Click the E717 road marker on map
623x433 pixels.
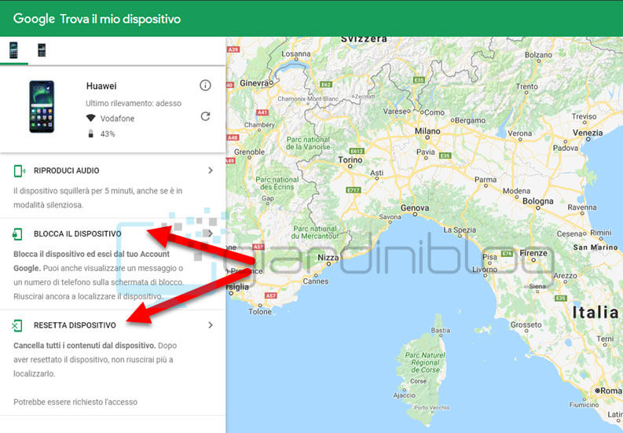[x=353, y=190]
